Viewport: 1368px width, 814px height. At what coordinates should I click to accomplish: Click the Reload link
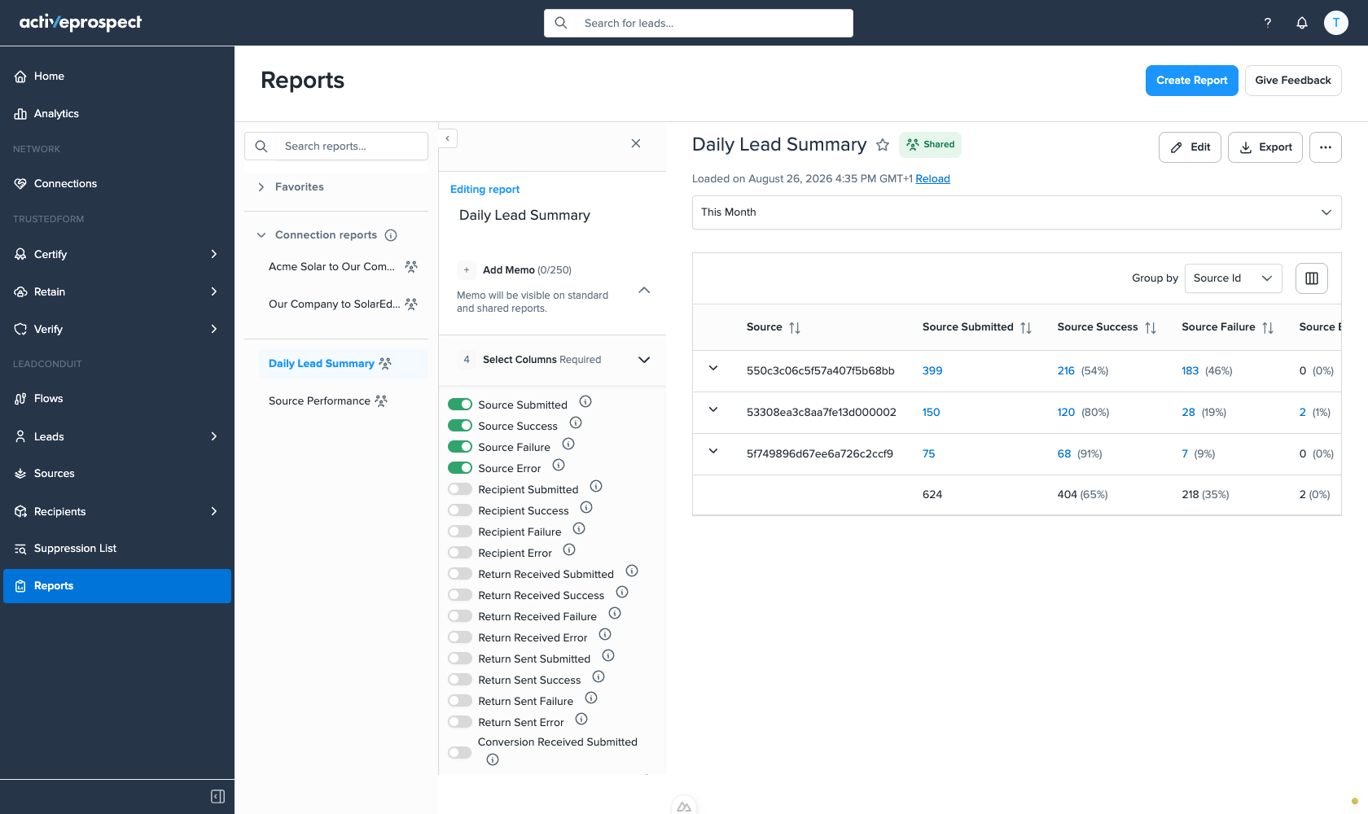click(932, 179)
